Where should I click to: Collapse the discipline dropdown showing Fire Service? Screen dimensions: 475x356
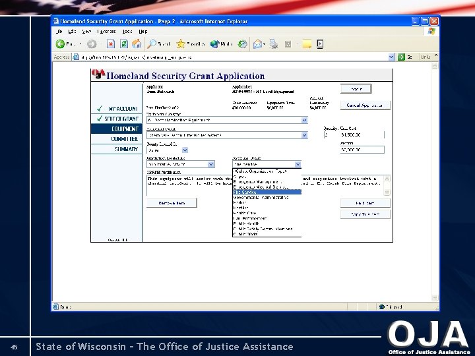click(298, 164)
